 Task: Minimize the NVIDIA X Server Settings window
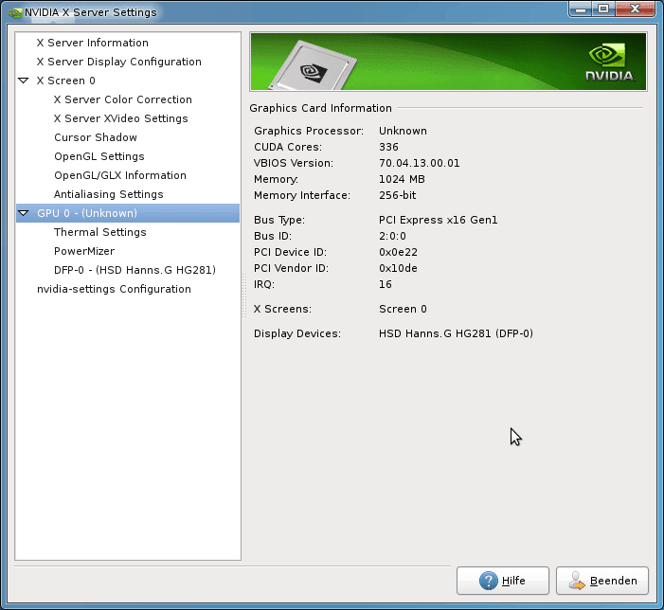pos(581,9)
